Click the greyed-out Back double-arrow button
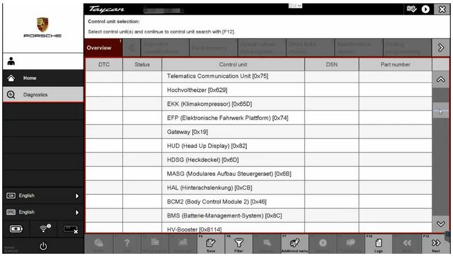 coord(407,244)
